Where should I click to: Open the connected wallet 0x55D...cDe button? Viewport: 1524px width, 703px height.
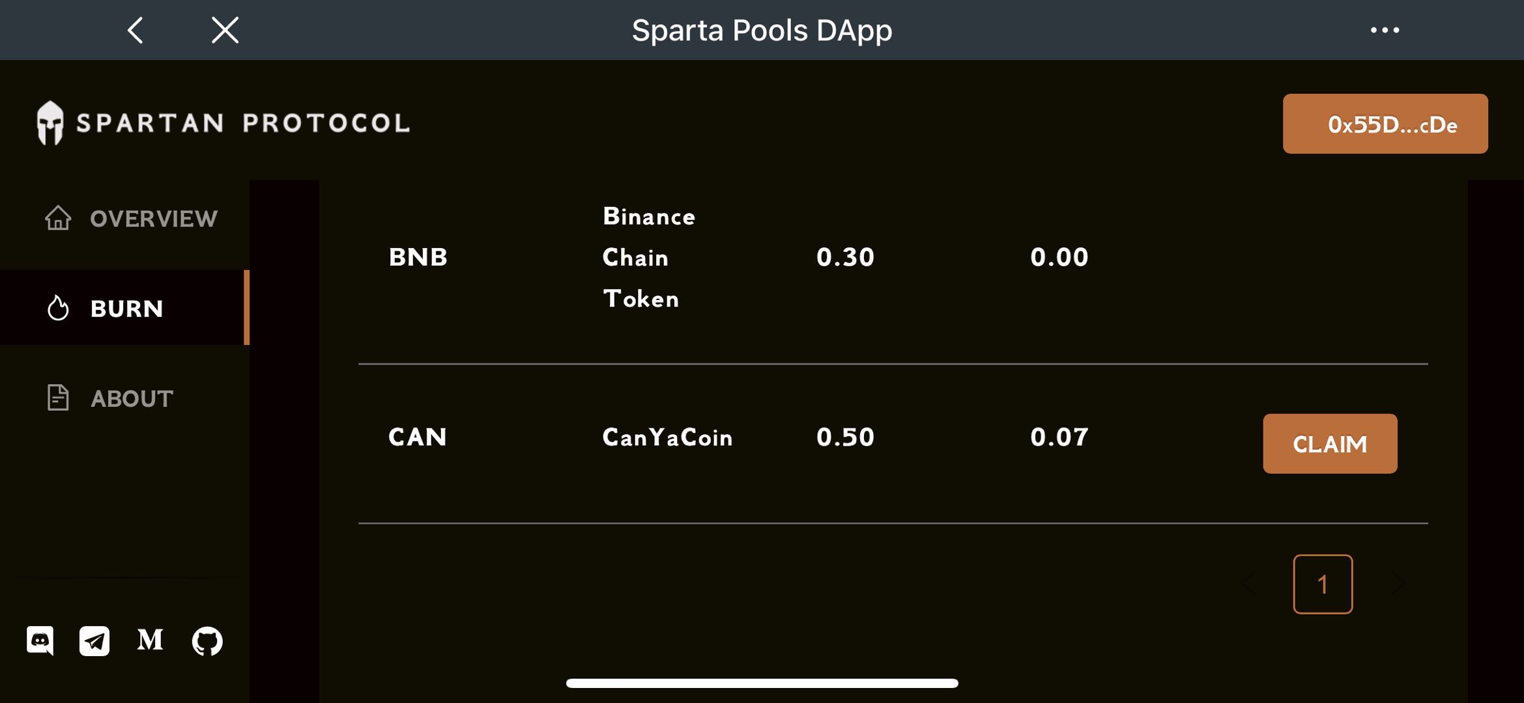[1385, 124]
